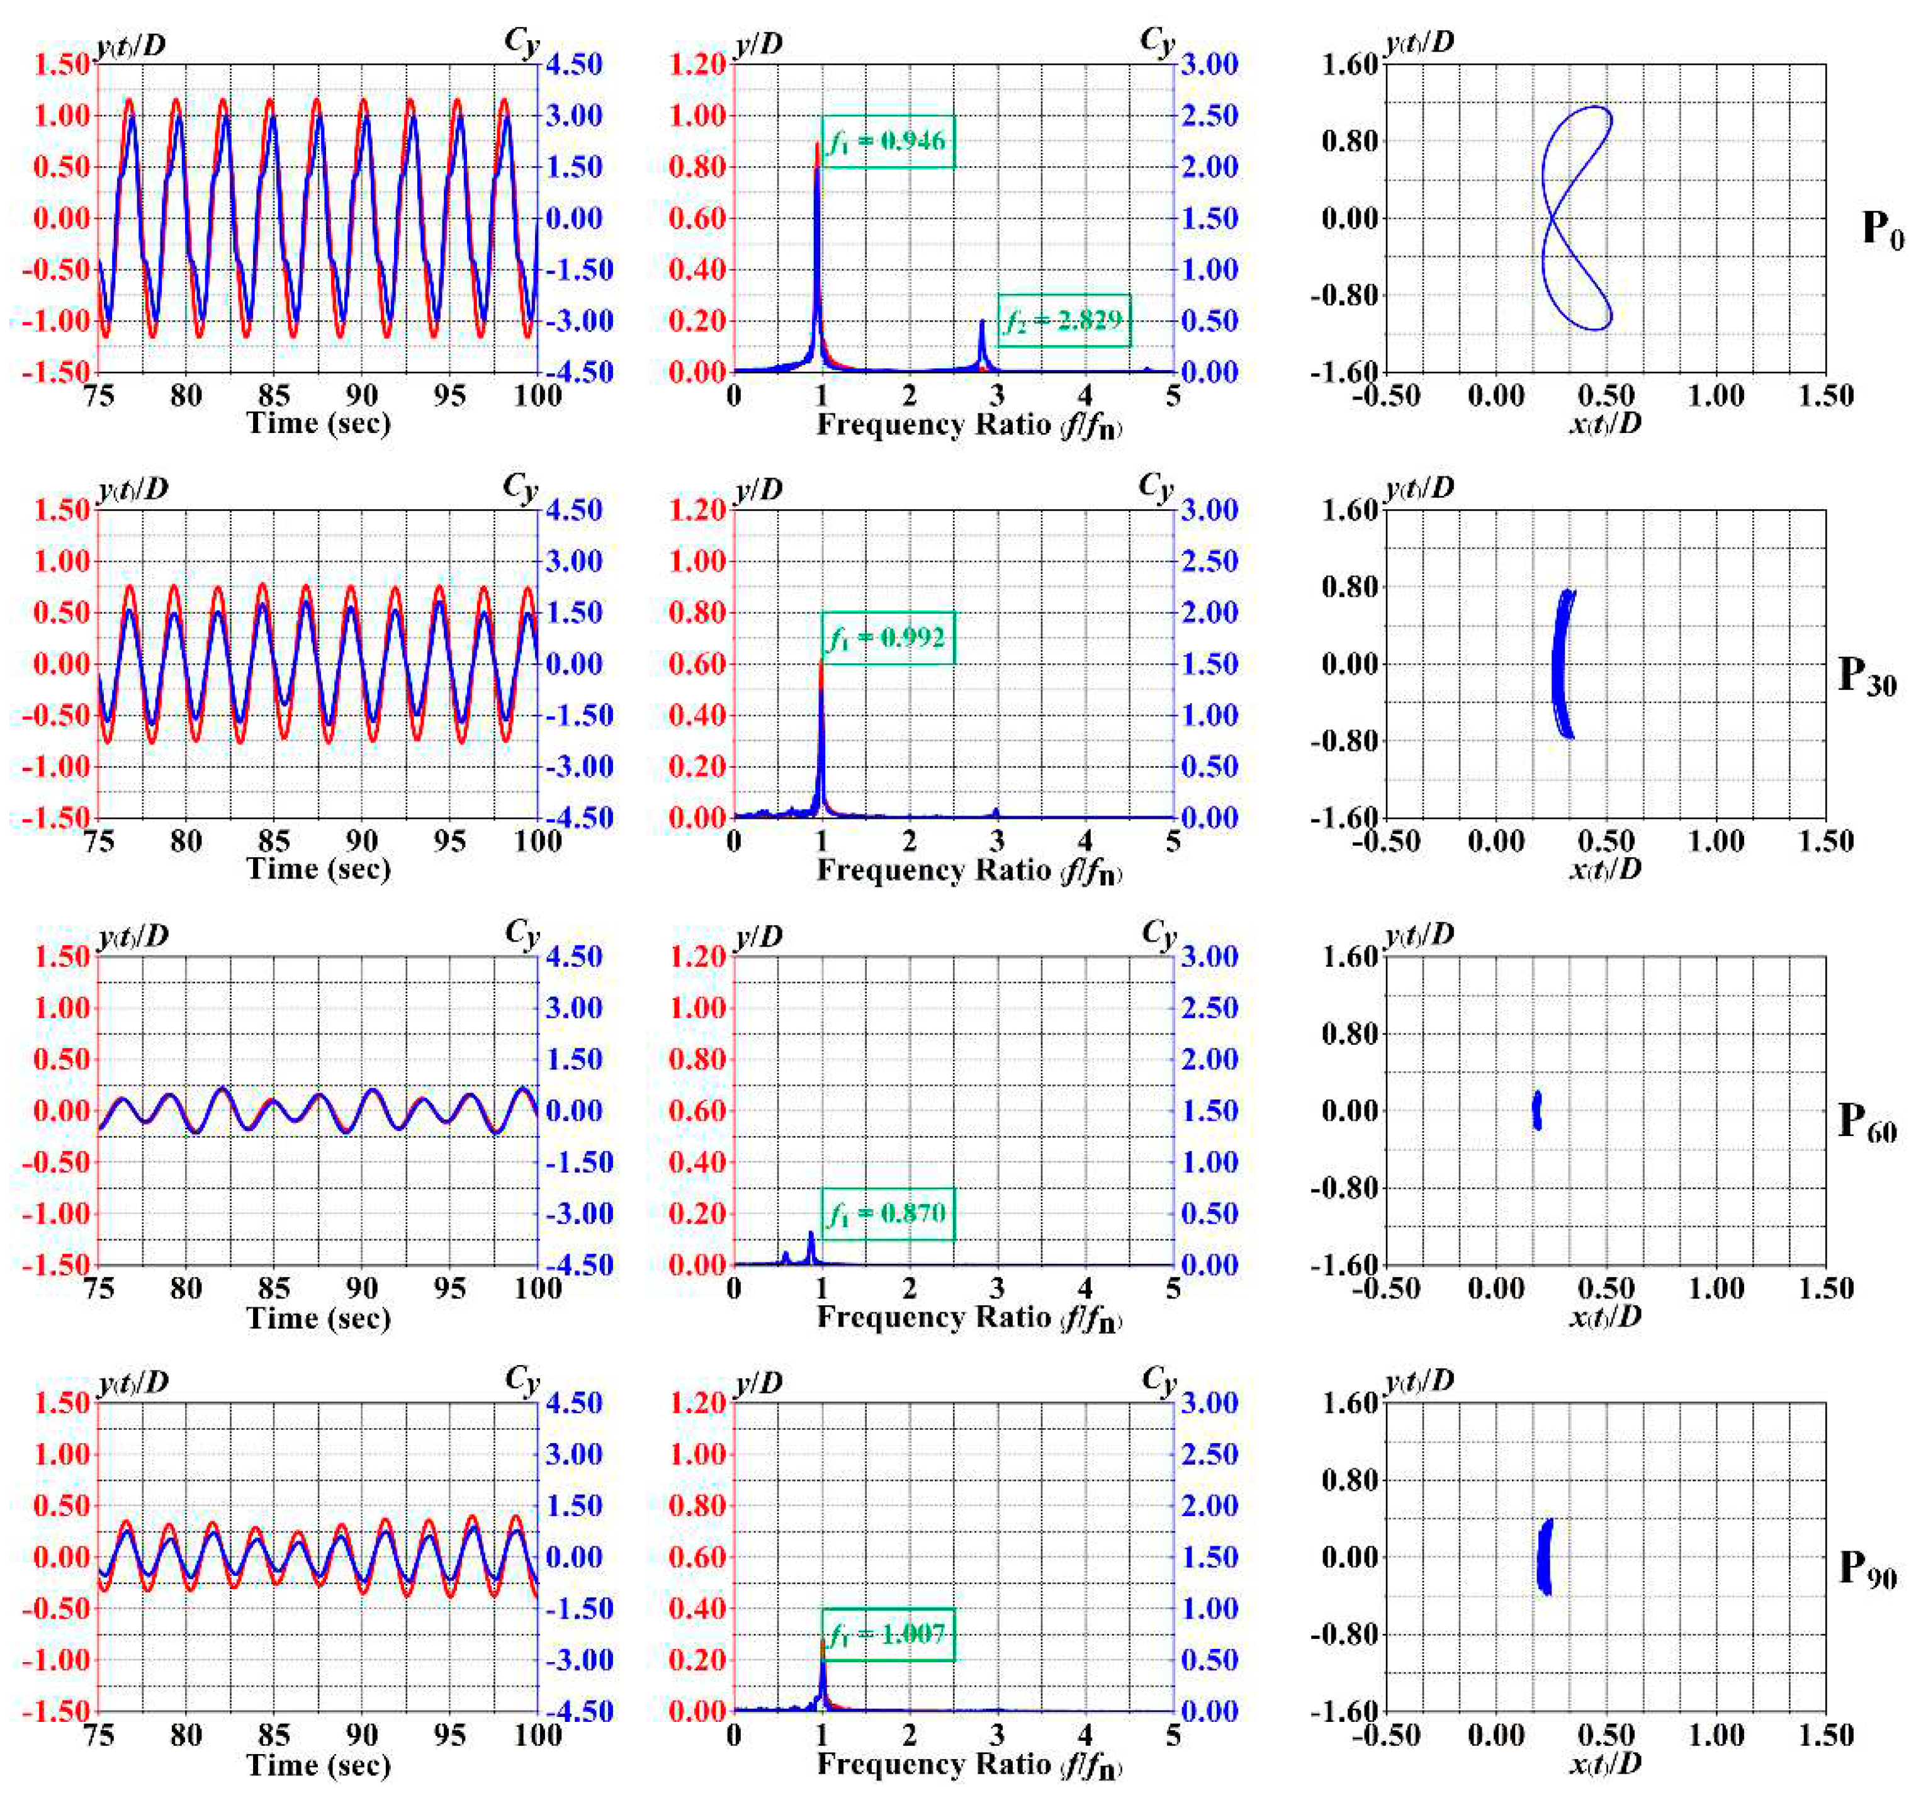Click the small trajectory in P60 plot
The image size is (1916, 1800).
[x=1537, y=1110]
